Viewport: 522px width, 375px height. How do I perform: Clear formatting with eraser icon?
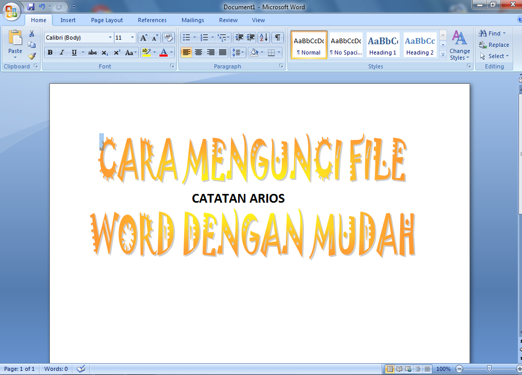(169, 38)
